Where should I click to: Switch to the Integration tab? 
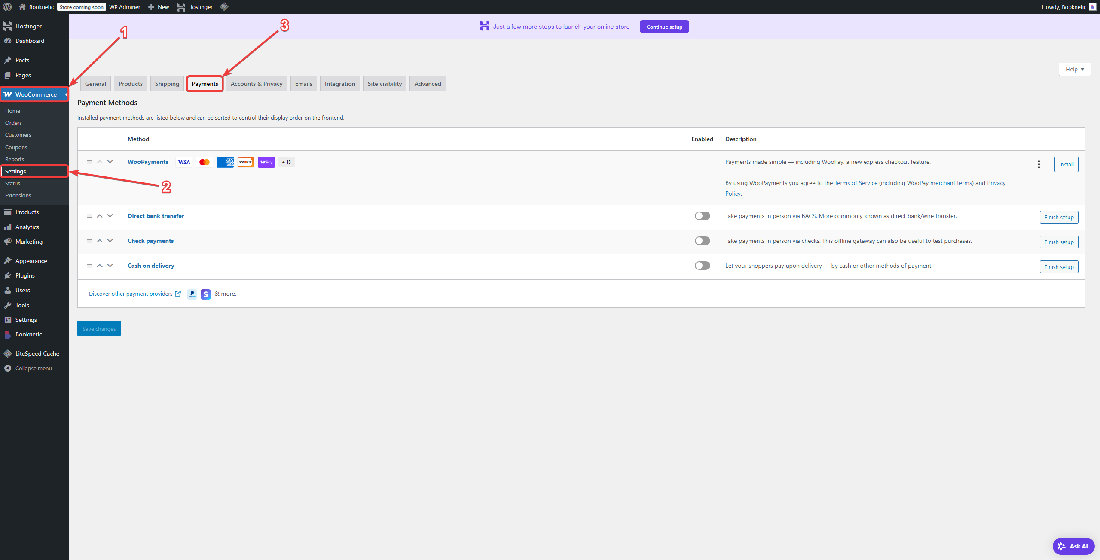click(x=340, y=84)
